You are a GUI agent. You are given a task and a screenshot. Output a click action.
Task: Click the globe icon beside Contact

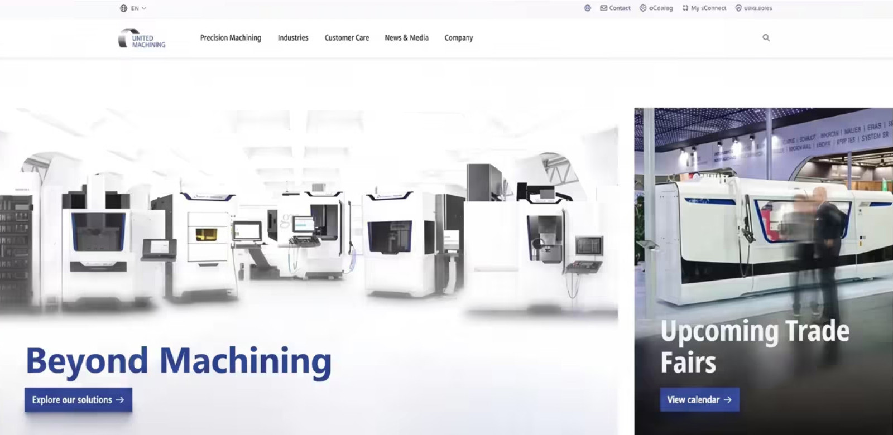[x=587, y=8]
